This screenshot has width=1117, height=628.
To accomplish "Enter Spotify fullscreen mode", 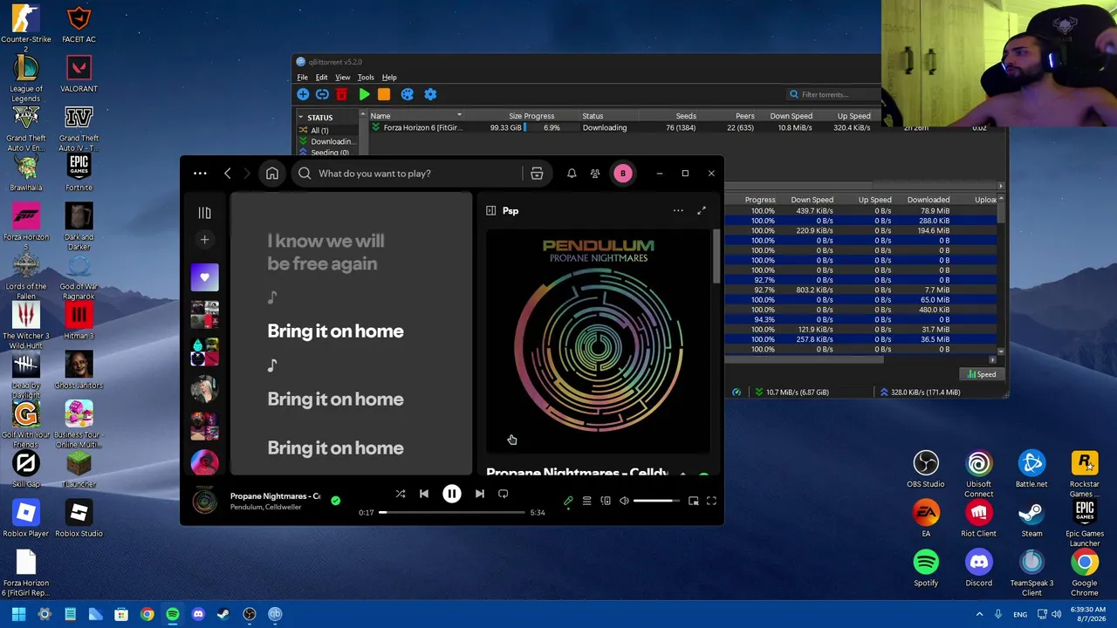I will pos(711,501).
